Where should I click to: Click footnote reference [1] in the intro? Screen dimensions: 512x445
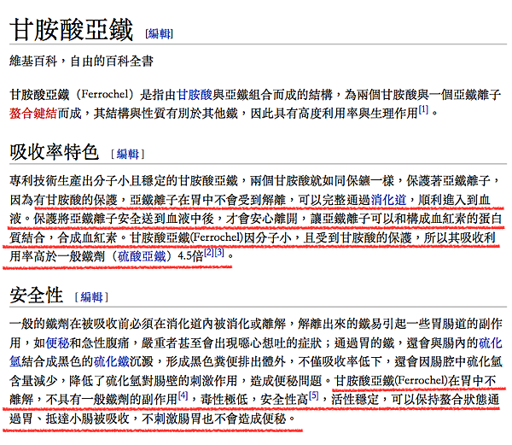pyautogui.click(x=423, y=109)
